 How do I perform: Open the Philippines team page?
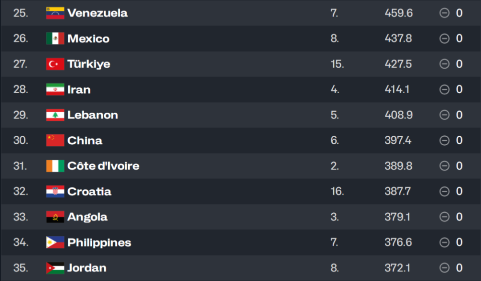point(99,242)
